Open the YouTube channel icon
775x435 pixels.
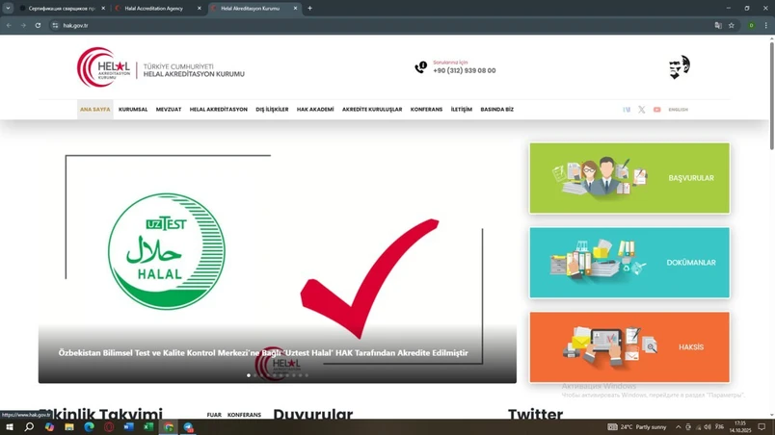(x=657, y=110)
